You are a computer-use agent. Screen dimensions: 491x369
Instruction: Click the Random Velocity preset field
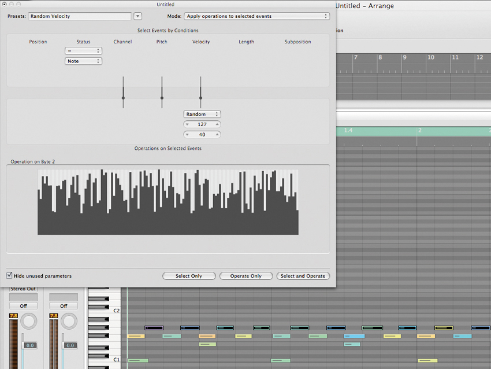[80, 16]
